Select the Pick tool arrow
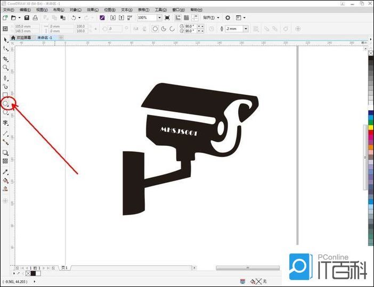This screenshot has height=287, width=374. tap(5, 40)
